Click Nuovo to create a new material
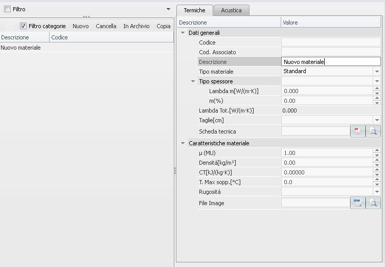The image size is (385, 267). [x=80, y=26]
